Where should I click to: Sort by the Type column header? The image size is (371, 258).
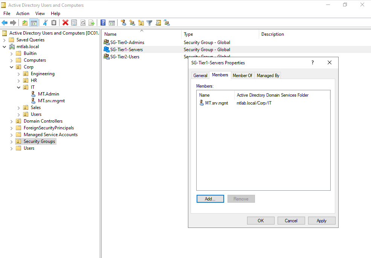[x=220, y=34]
